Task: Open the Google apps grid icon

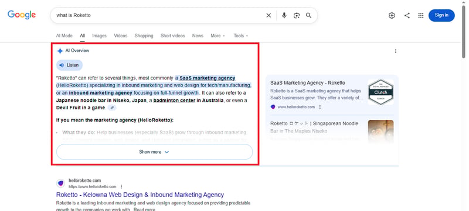Action: [x=420, y=16]
